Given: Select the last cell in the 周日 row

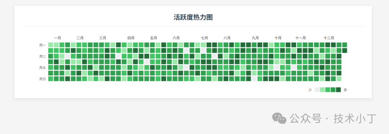Looking at the screenshot, I should click(339, 79).
